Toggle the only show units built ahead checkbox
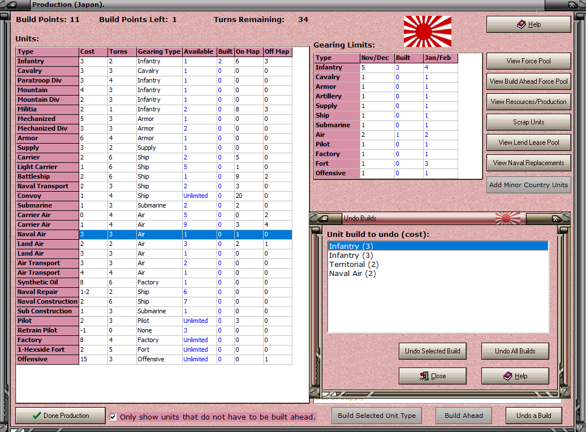 (113, 417)
